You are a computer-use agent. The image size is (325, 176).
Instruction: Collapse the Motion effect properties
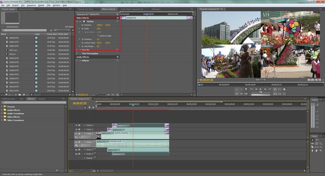(x=77, y=21)
